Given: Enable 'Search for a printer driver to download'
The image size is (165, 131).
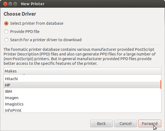Looking at the screenshot, I should click(7, 40).
